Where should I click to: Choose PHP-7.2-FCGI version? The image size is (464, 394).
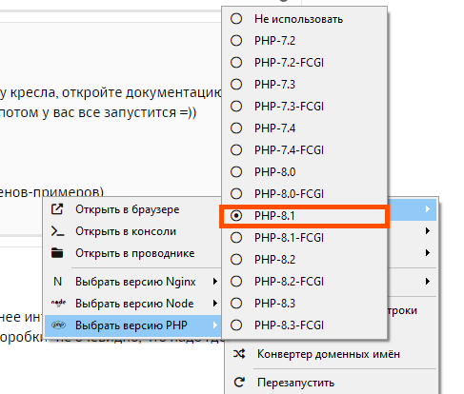[x=304, y=63]
